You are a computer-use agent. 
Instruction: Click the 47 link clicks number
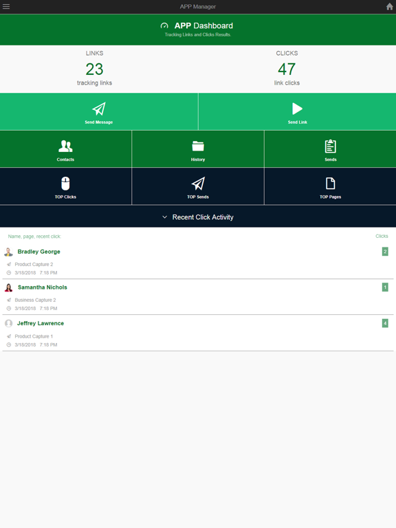click(287, 69)
